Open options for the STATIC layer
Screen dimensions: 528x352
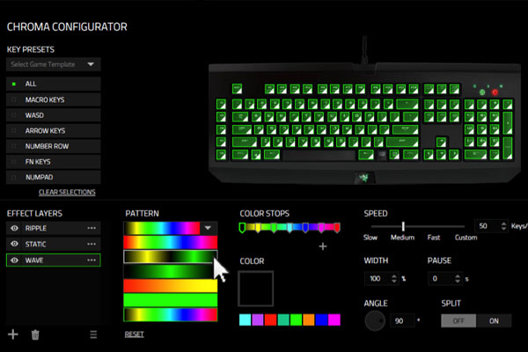(x=91, y=244)
